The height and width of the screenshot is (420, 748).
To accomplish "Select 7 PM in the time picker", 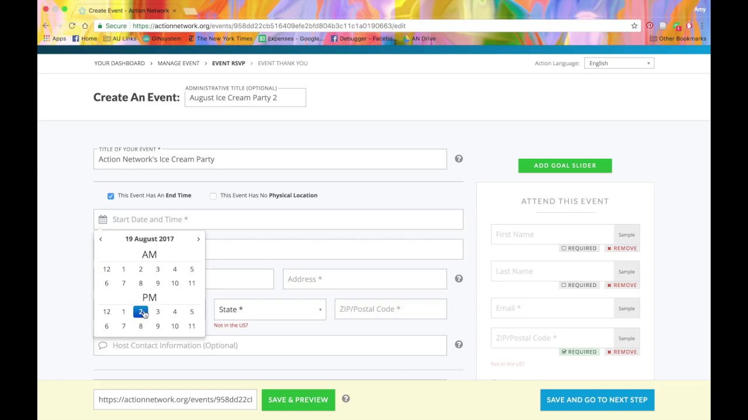I will [x=123, y=326].
